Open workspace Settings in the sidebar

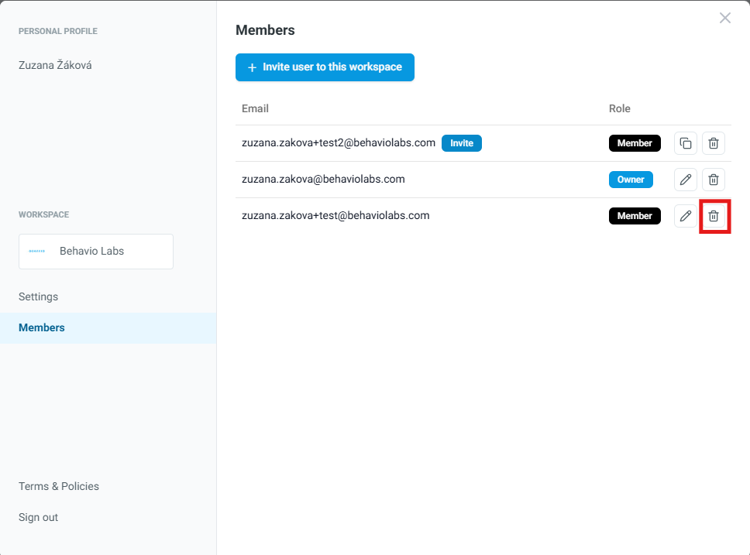click(x=39, y=296)
